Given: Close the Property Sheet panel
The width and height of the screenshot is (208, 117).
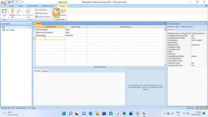Looking at the screenshot, I should tap(206, 24).
